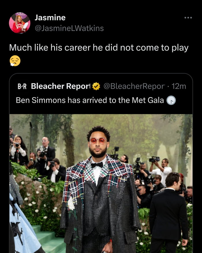Image resolution: width=202 pixels, height=253 pixels.
Task: Click the clock emoji in quoted post
Action: 171,100
